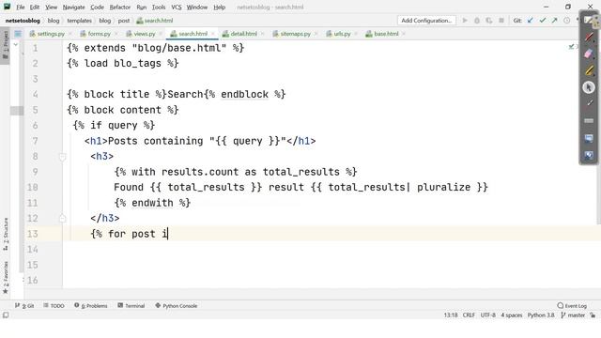Close the search.html tab
This screenshot has width=601, height=338.
[x=213, y=34]
